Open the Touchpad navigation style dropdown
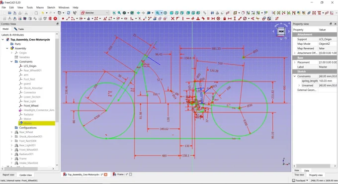 click(x=300, y=181)
